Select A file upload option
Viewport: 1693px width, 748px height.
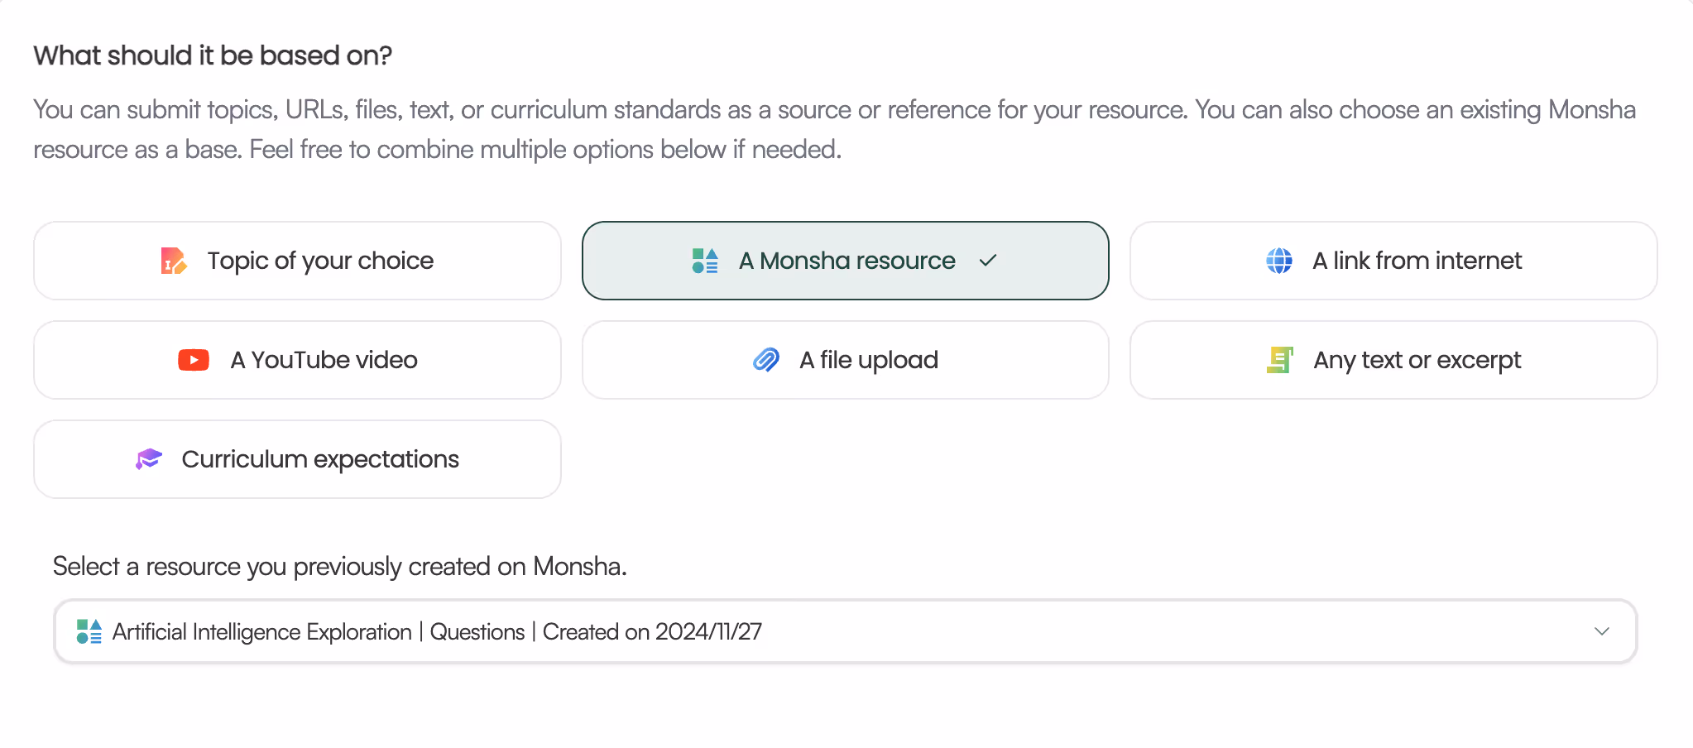[845, 360]
